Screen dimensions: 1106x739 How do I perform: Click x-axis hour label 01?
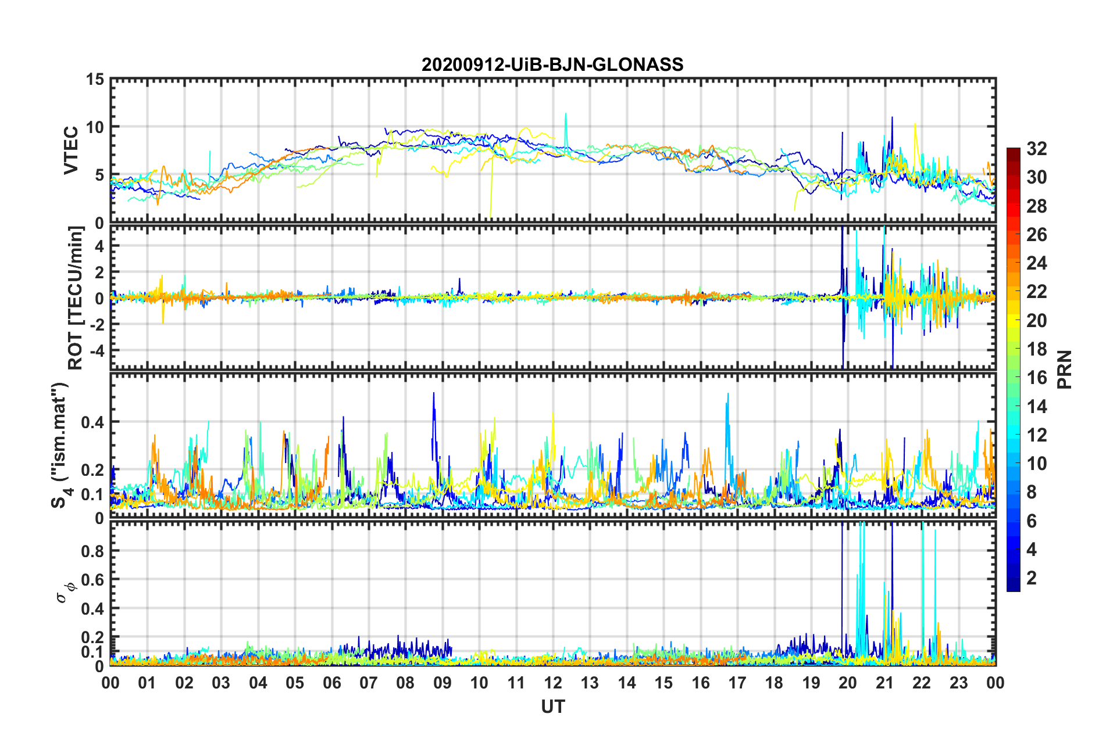pos(147,683)
